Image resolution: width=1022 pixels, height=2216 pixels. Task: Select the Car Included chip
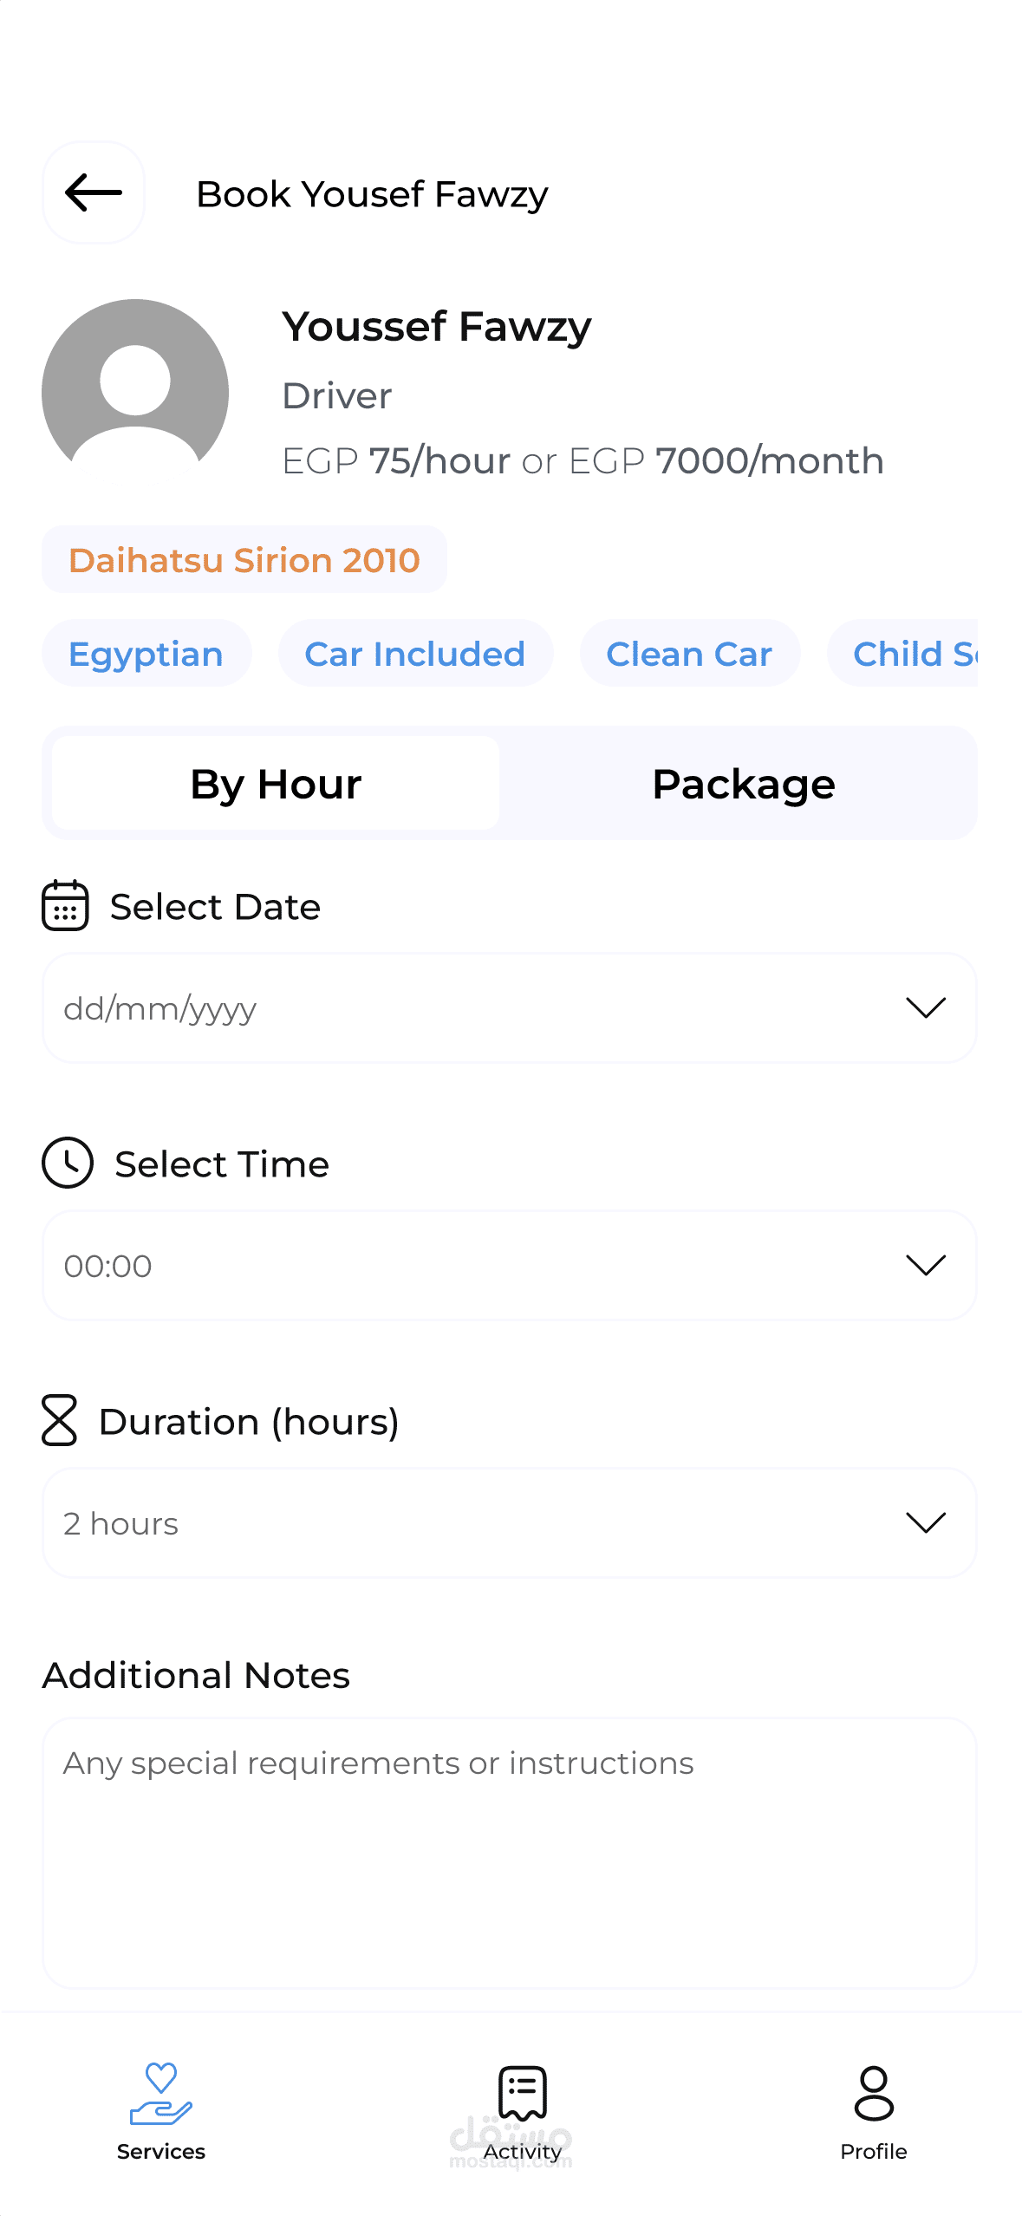(415, 654)
